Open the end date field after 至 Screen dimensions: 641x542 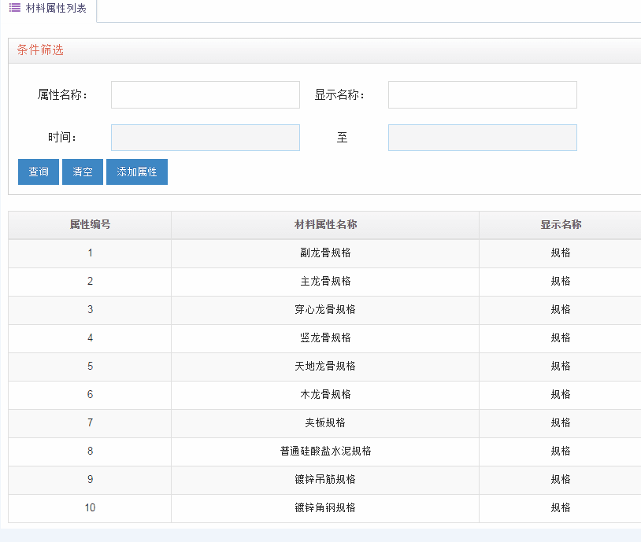tap(483, 138)
